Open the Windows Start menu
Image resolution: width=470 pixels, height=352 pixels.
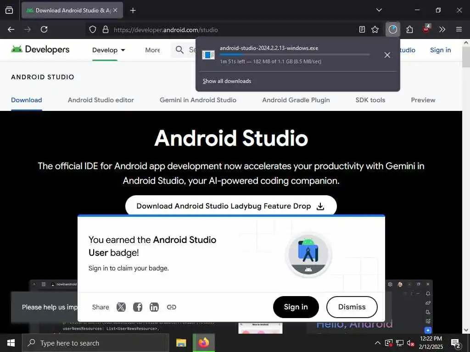[11, 343]
